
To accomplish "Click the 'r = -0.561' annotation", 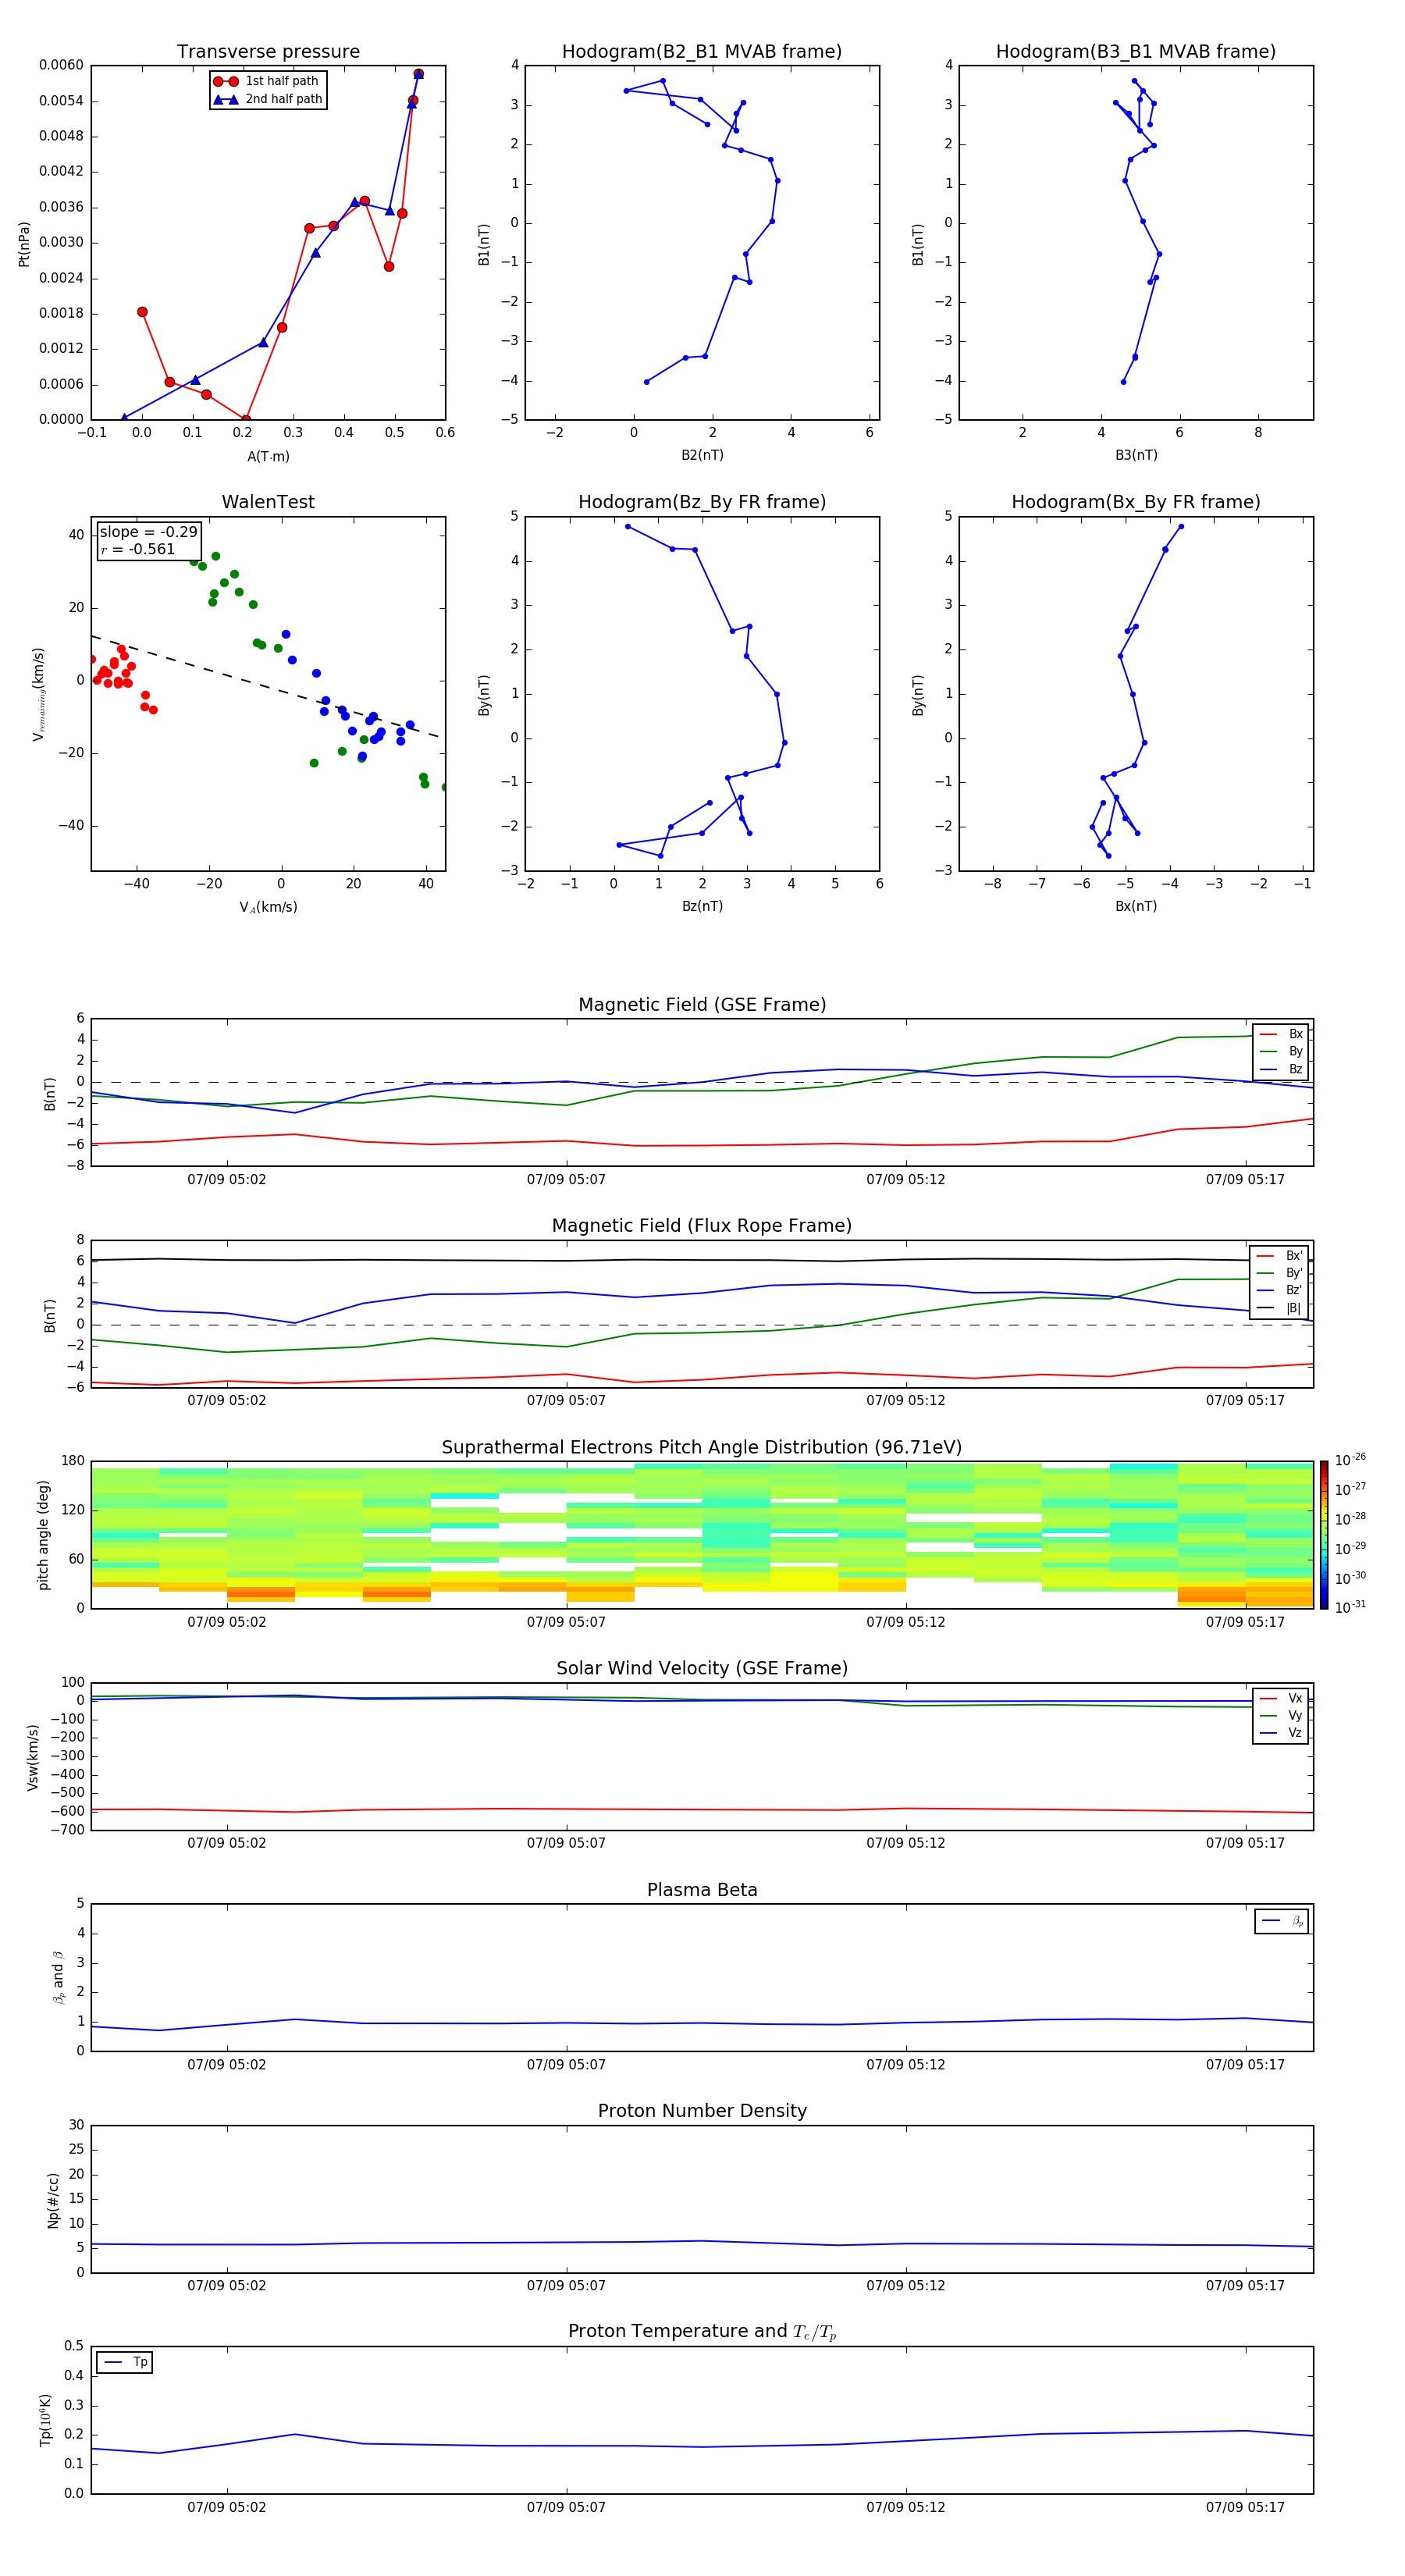I will 138,549.
